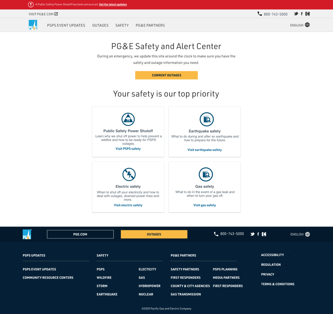333x314 pixels.
Task: Click the phone icon in the top bar
Action: (x=260, y=14)
